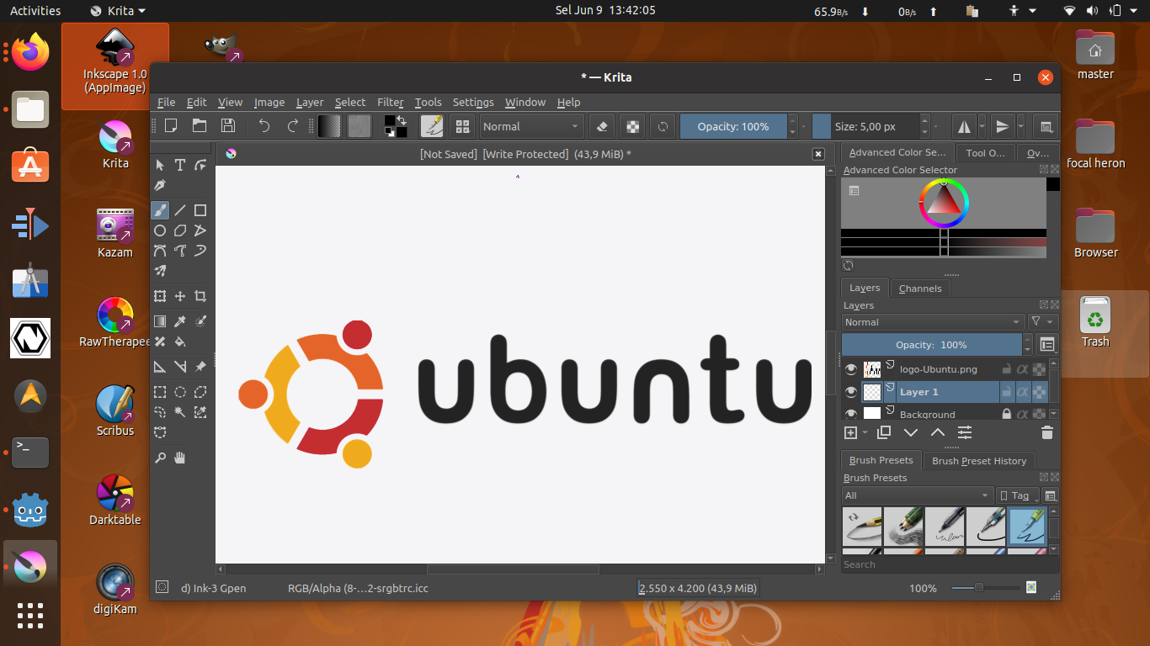Viewport: 1150px width, 646px height.
Task: Duplicate the current layer
Action: tap(884, 433)
